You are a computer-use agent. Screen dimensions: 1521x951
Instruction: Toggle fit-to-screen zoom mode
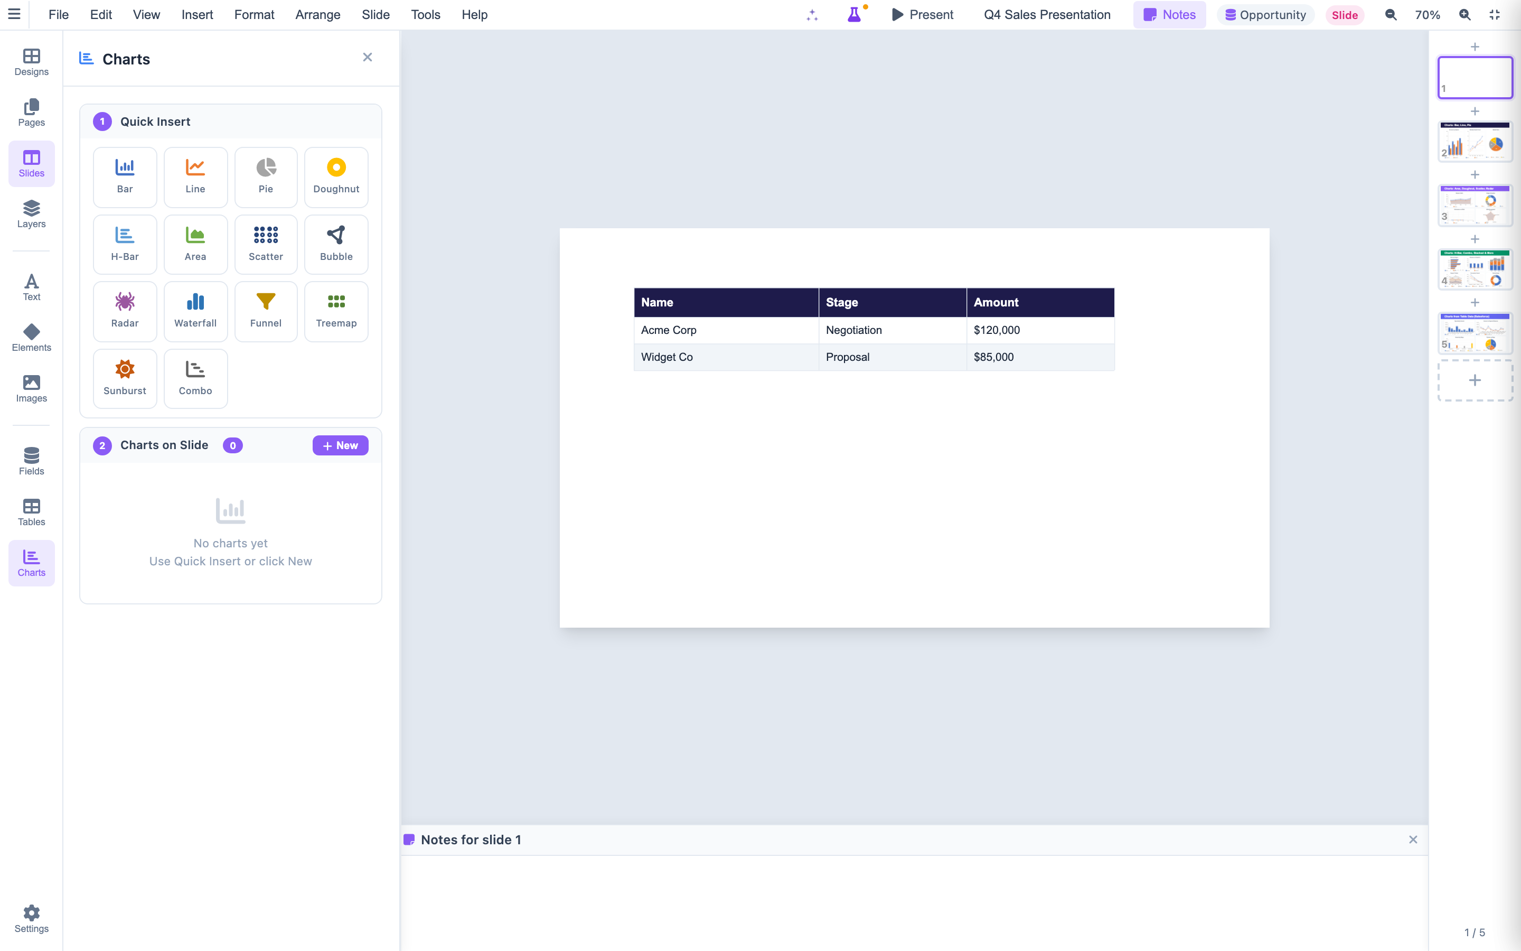[x=1495, y=14]
